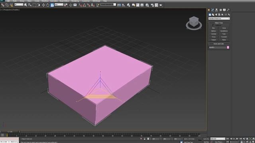Screen dimensions: 255x143
Task: Click the GeoSphere primitive button
Action: pyautogui.click(x=224, y=31)
